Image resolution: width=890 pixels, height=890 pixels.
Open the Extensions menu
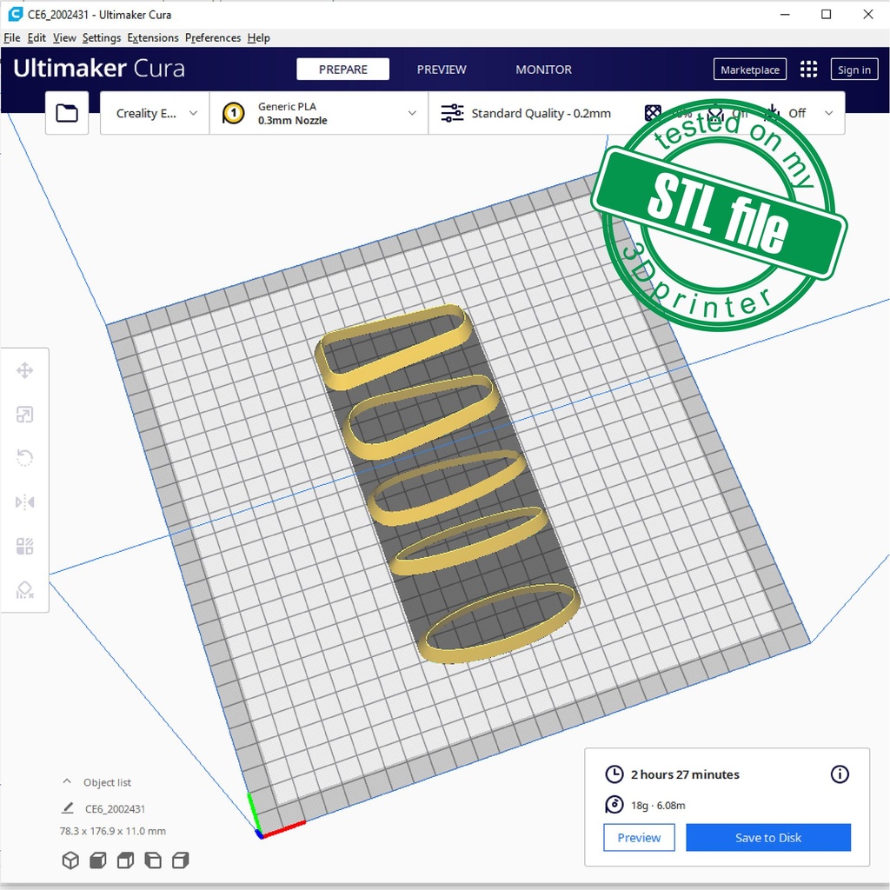click(x=153, y=38)
